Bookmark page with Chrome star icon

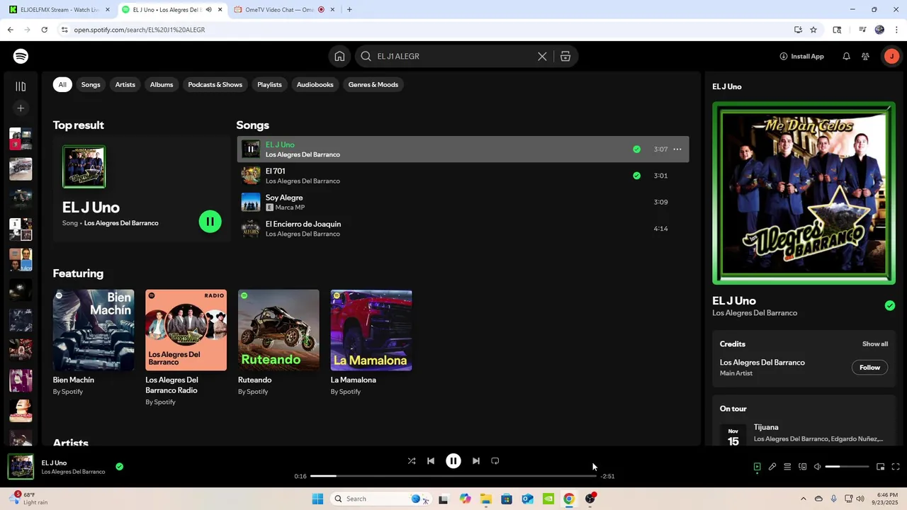click(x=813, y=30)
